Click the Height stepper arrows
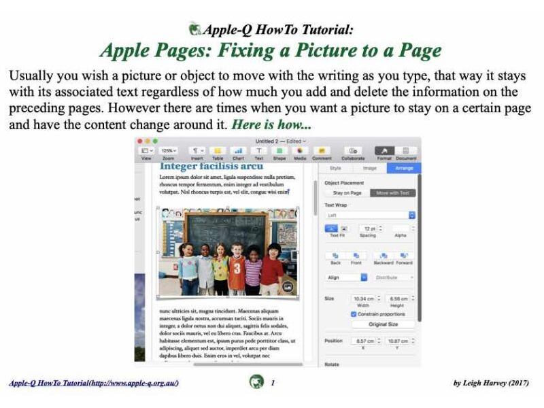This screenshot has height=408, width=544. click(x=413, y=299)
